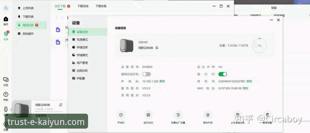Viewport: 310px width, 133px height.
Task: Copy the MAC address
Action: pos(245,88)
